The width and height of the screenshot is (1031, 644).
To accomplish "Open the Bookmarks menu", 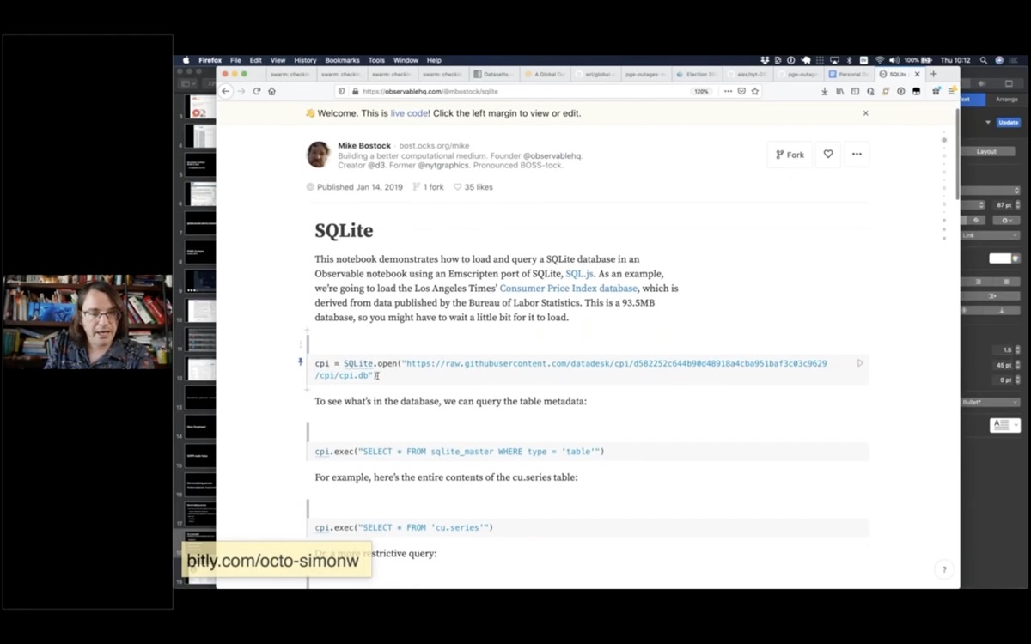I will click(x=342, y=60).
